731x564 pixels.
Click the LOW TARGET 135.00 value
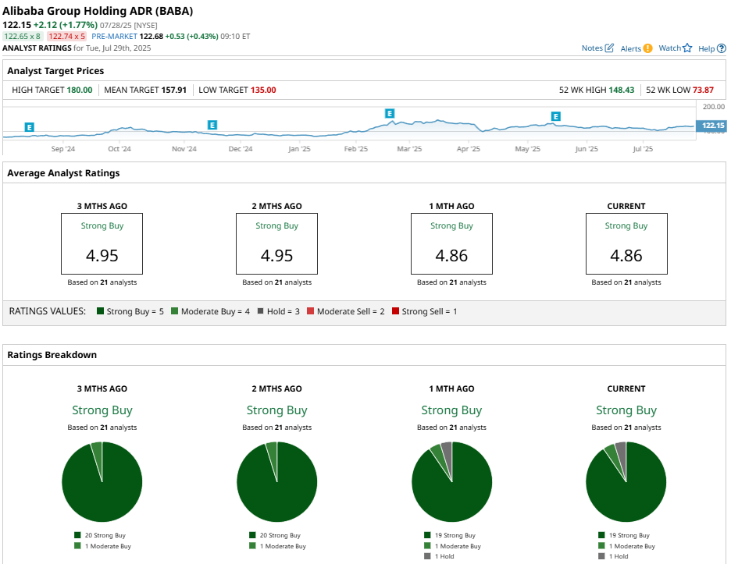click(x=263, y=90)
